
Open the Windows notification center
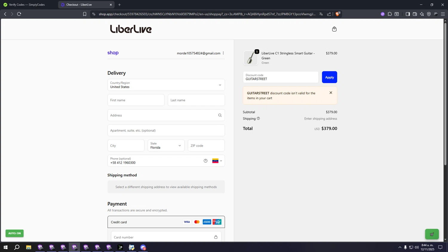click(x=440, y=247)
